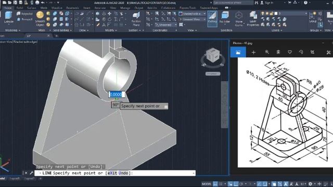Click the Undo arrow in quick access toolbar
The image size is (333, 187).
43,3
